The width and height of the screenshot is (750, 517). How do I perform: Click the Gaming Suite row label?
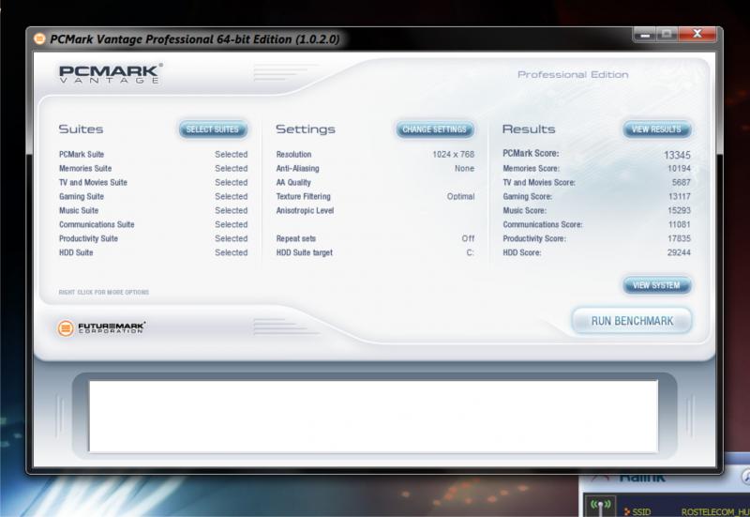(x=82, y=196)
